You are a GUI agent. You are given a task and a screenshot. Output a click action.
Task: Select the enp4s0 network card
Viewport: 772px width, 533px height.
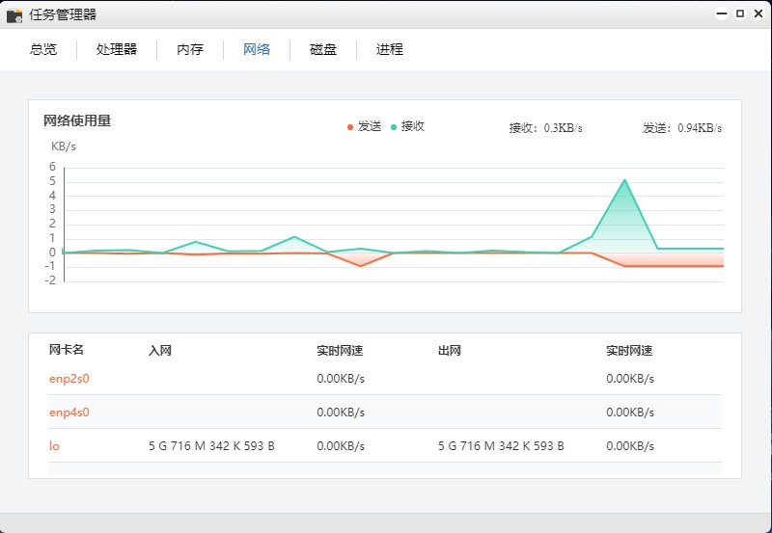coord(69,413)
